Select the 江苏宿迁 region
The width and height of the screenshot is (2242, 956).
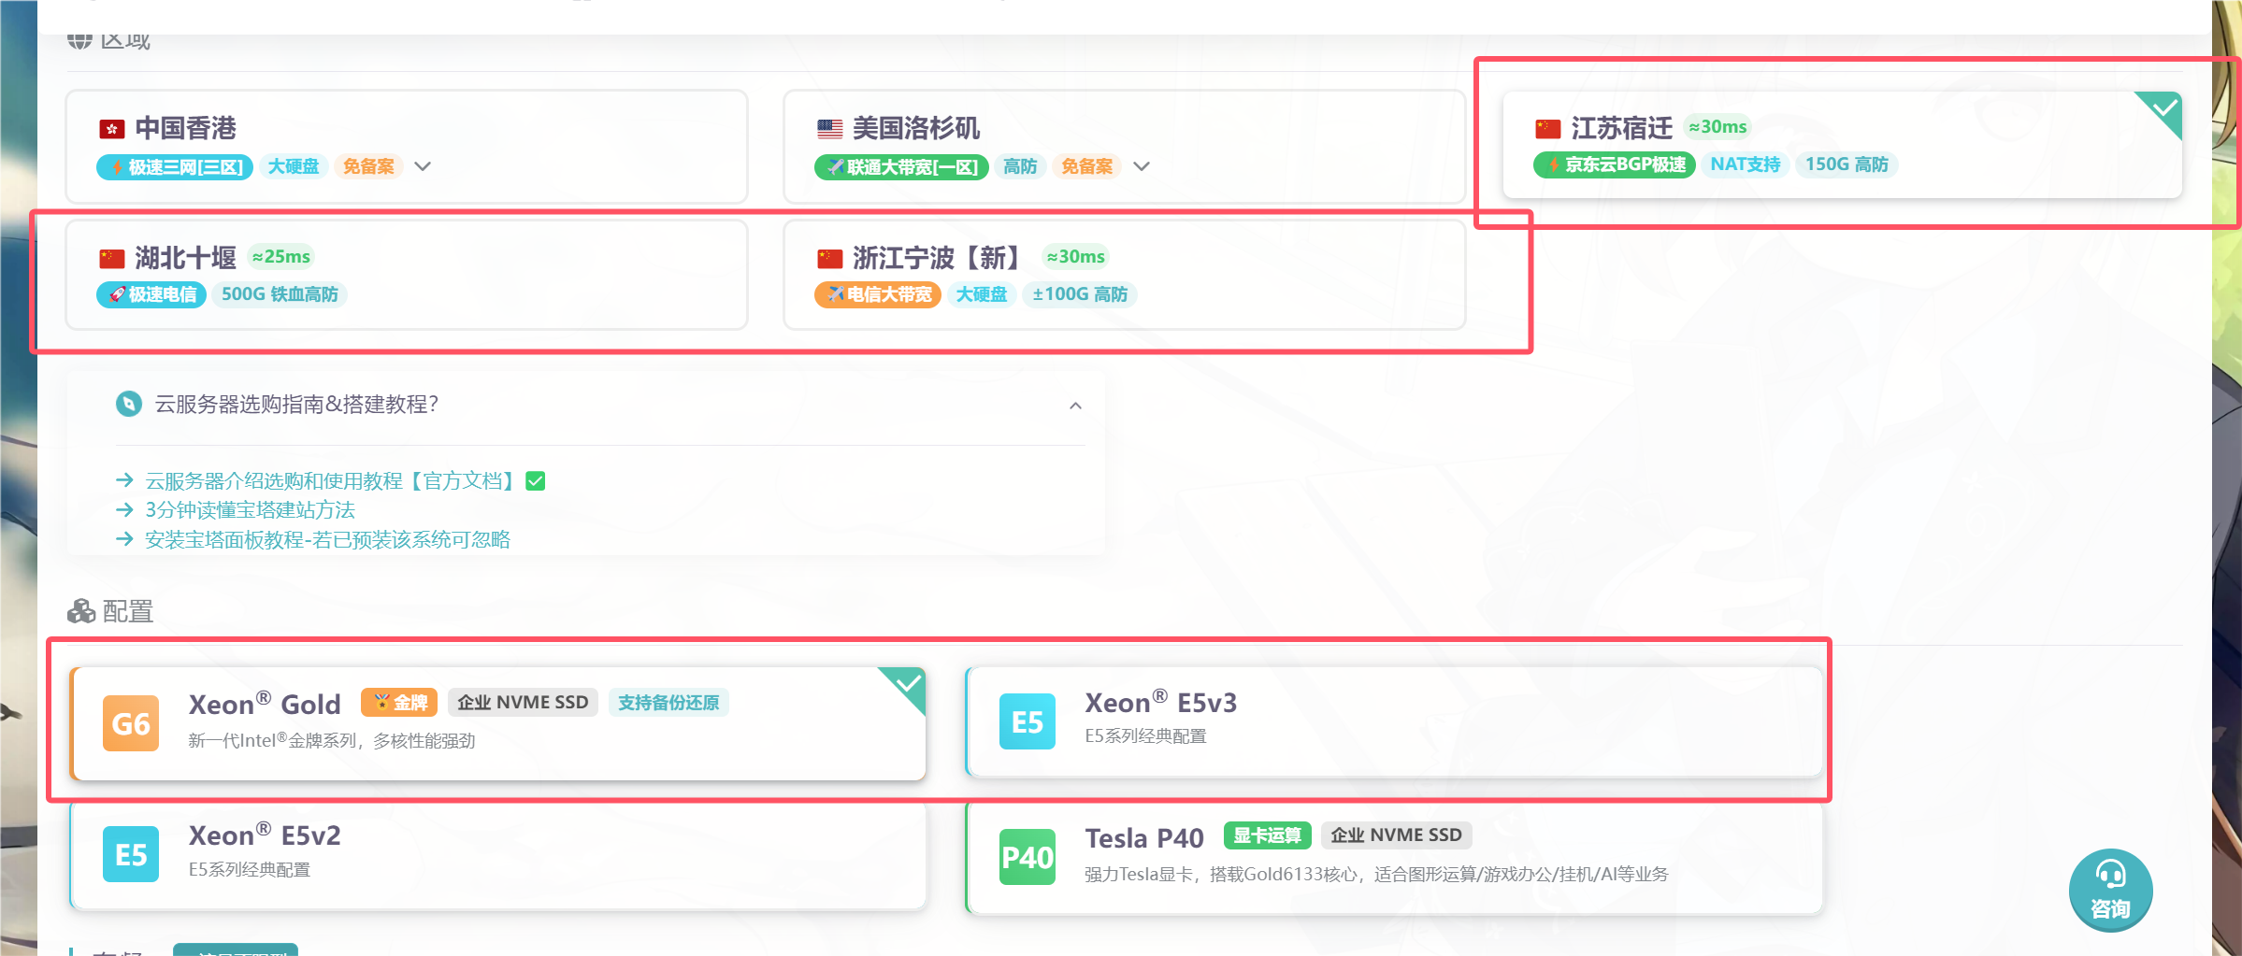point(1842,145)
